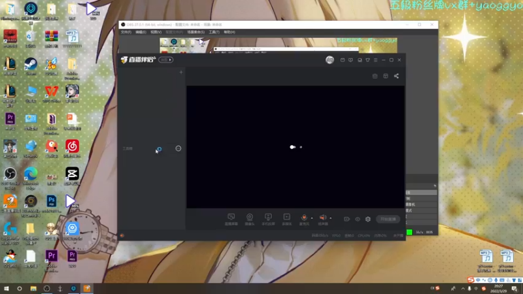Click the collapse circle icon in the left panel
Image resolution: width=523 pixels, height=294 pixels.
point(178,148)
